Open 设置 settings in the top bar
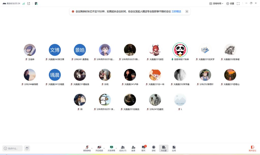This screenshot has height=155, width=260. (x=230, y=4)
